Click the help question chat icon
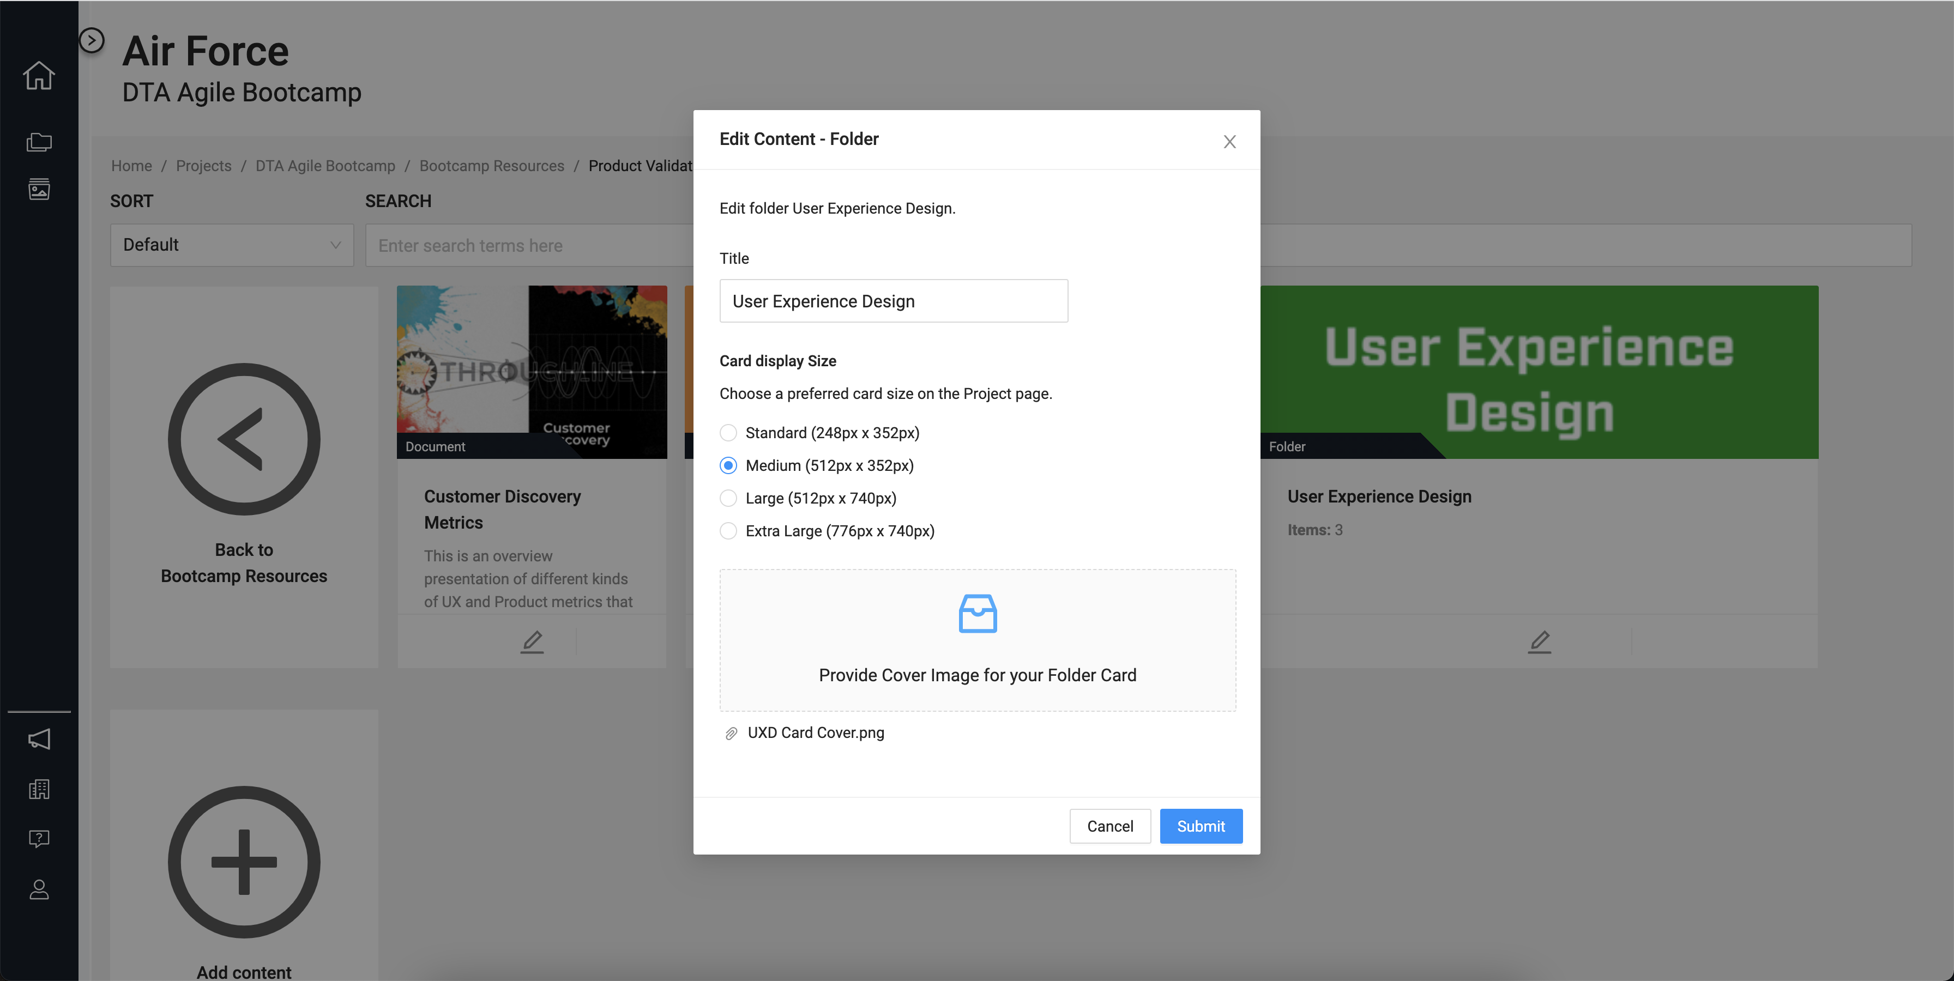The width and height of the screenshot is (1954, 981). tap(39, 838)
